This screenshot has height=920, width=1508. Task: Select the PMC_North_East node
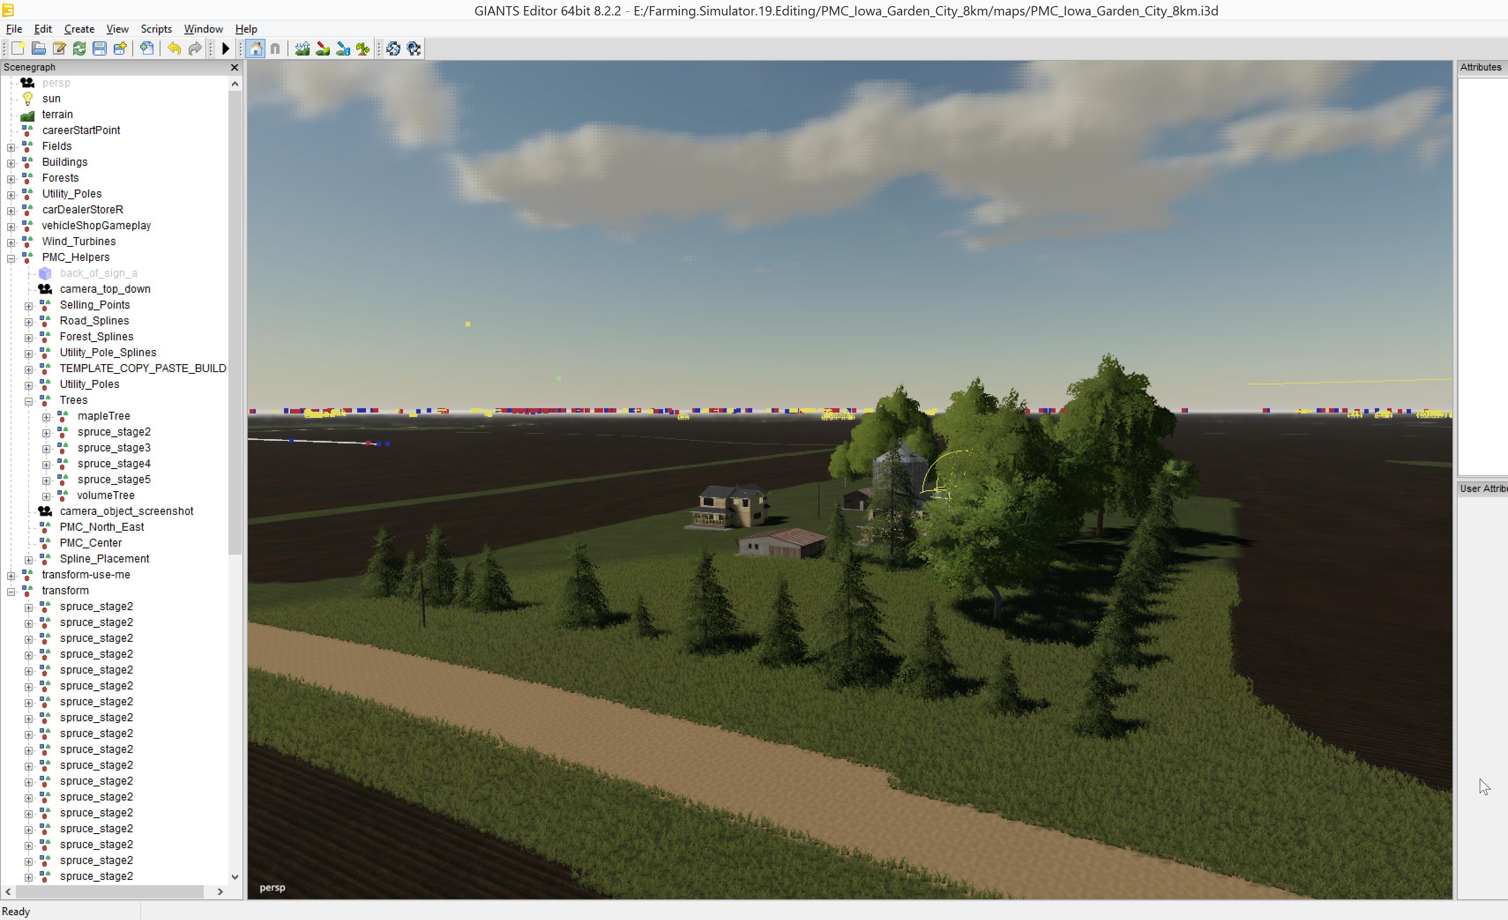pos(101,527)
